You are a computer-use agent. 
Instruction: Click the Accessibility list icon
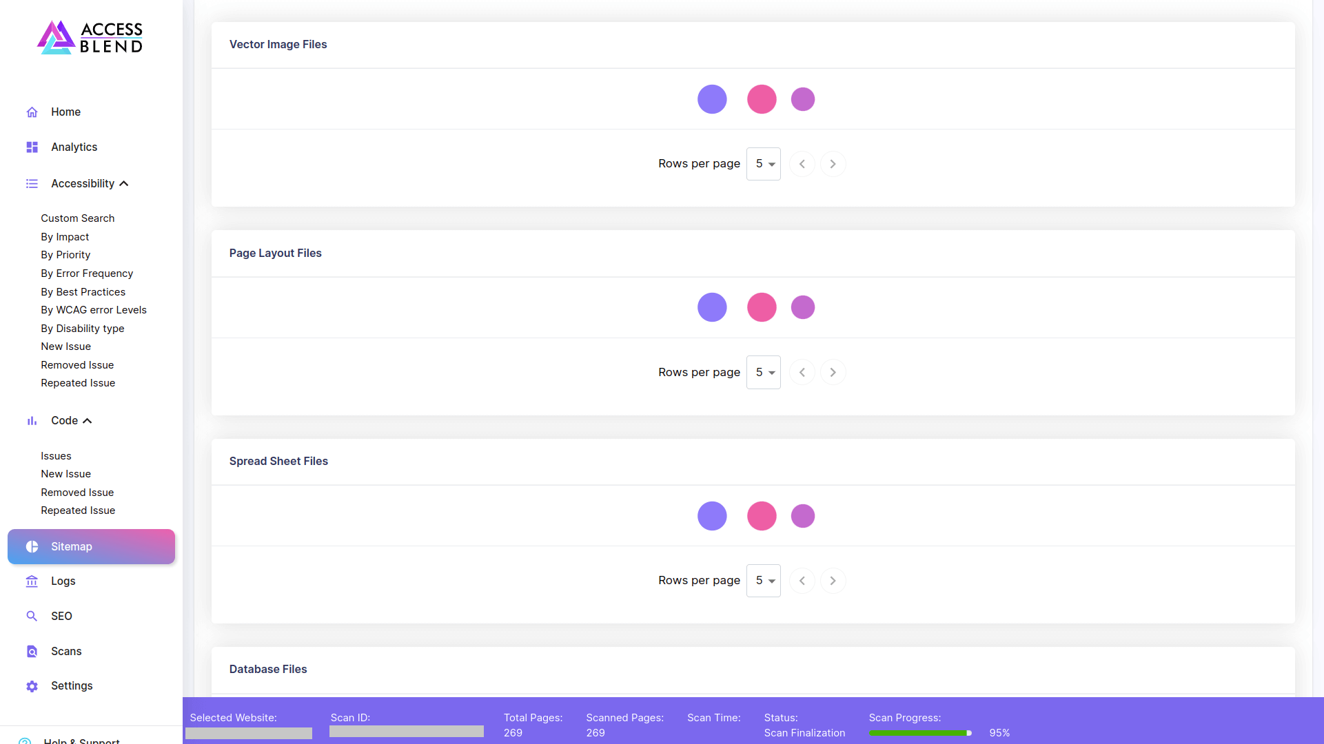[32, 184]
